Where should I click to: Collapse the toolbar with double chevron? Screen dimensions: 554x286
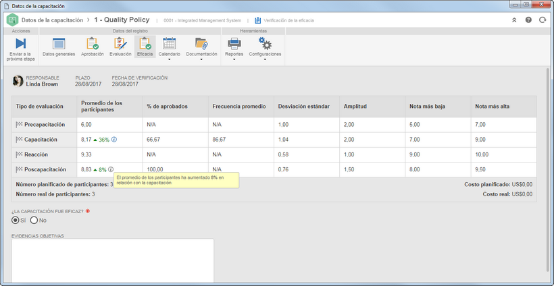coord(514,20)
